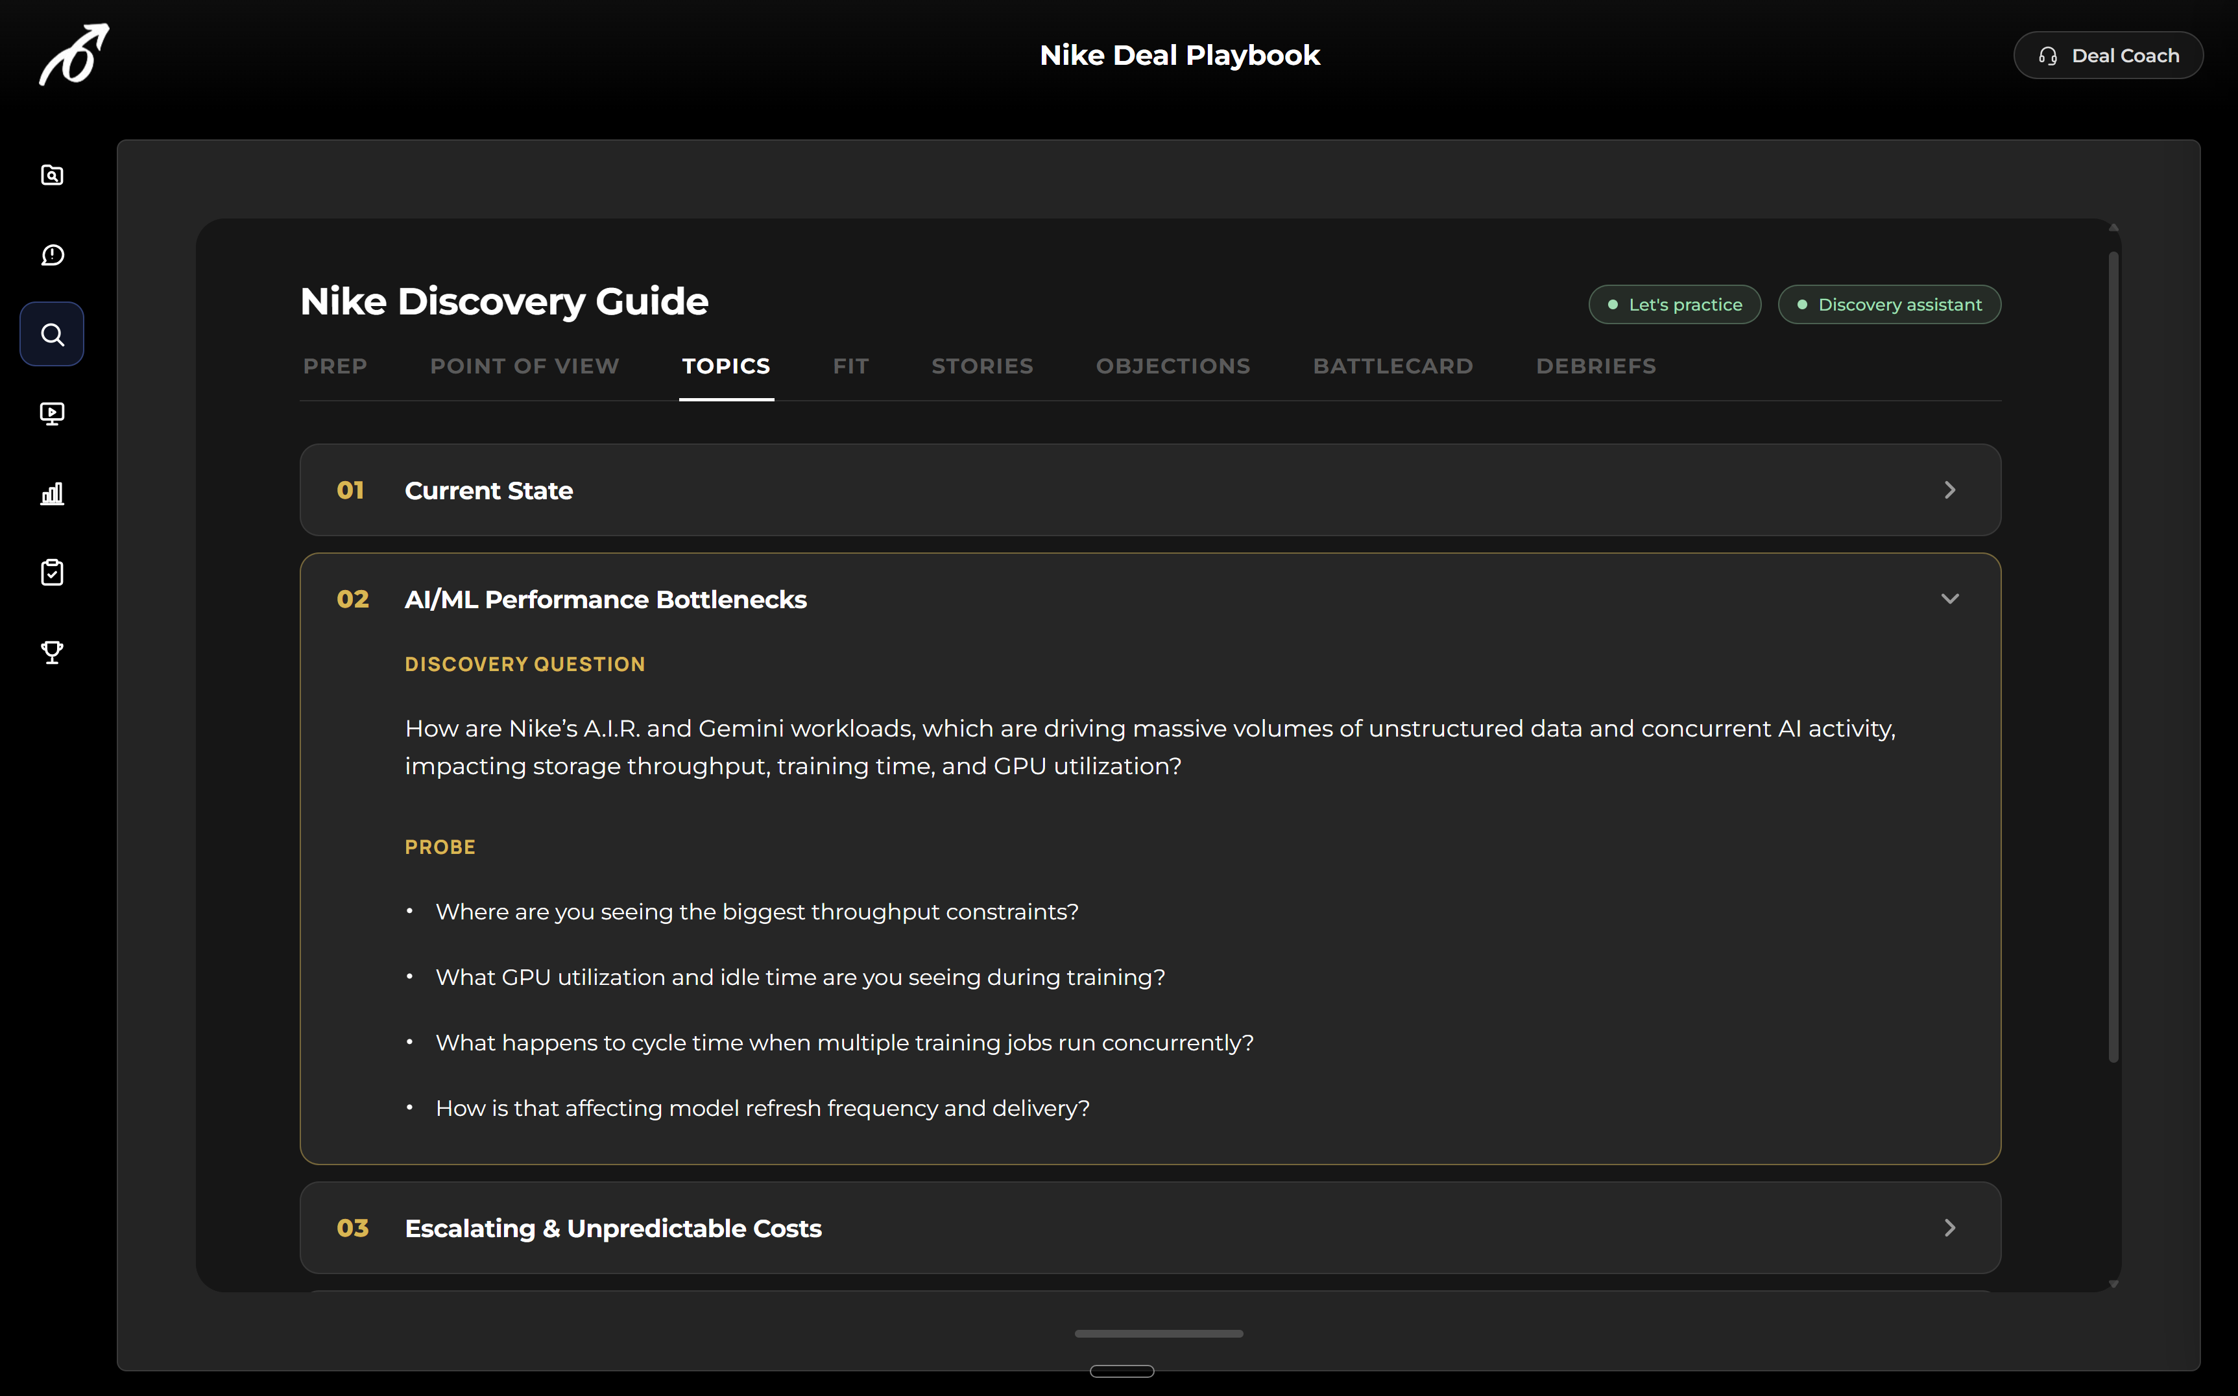The width and height of the screenshot is (2238, 1396).
Task: Open the chat alert bubble sidebar icon
Action: 53,255
